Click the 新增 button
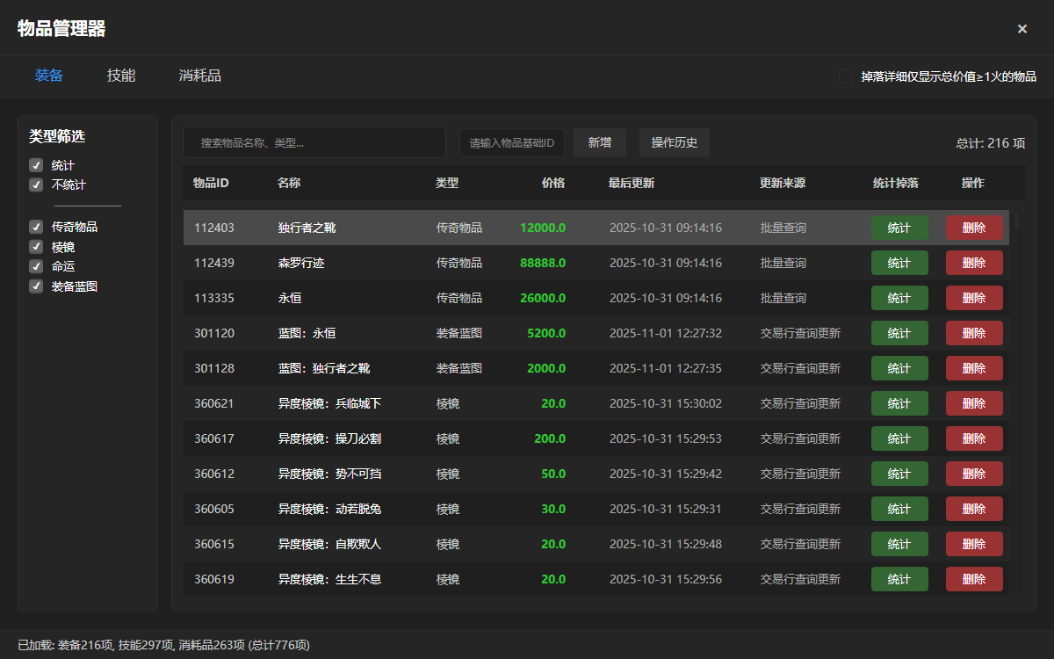The height and width of the screenshot is (659, 1054). pos(600,142)
